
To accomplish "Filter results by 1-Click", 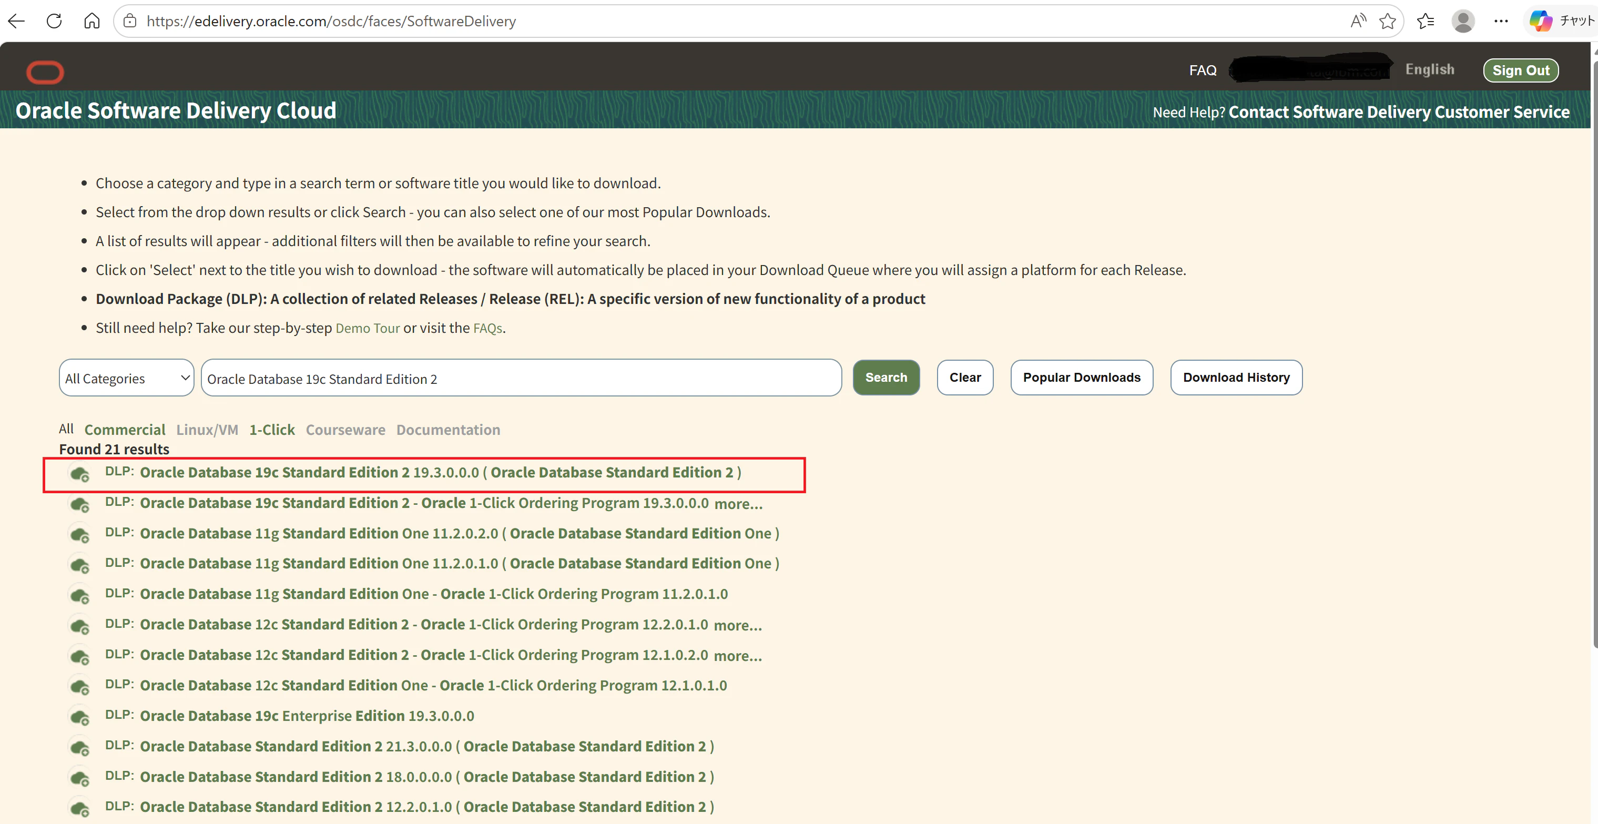I will coord(272,430).
